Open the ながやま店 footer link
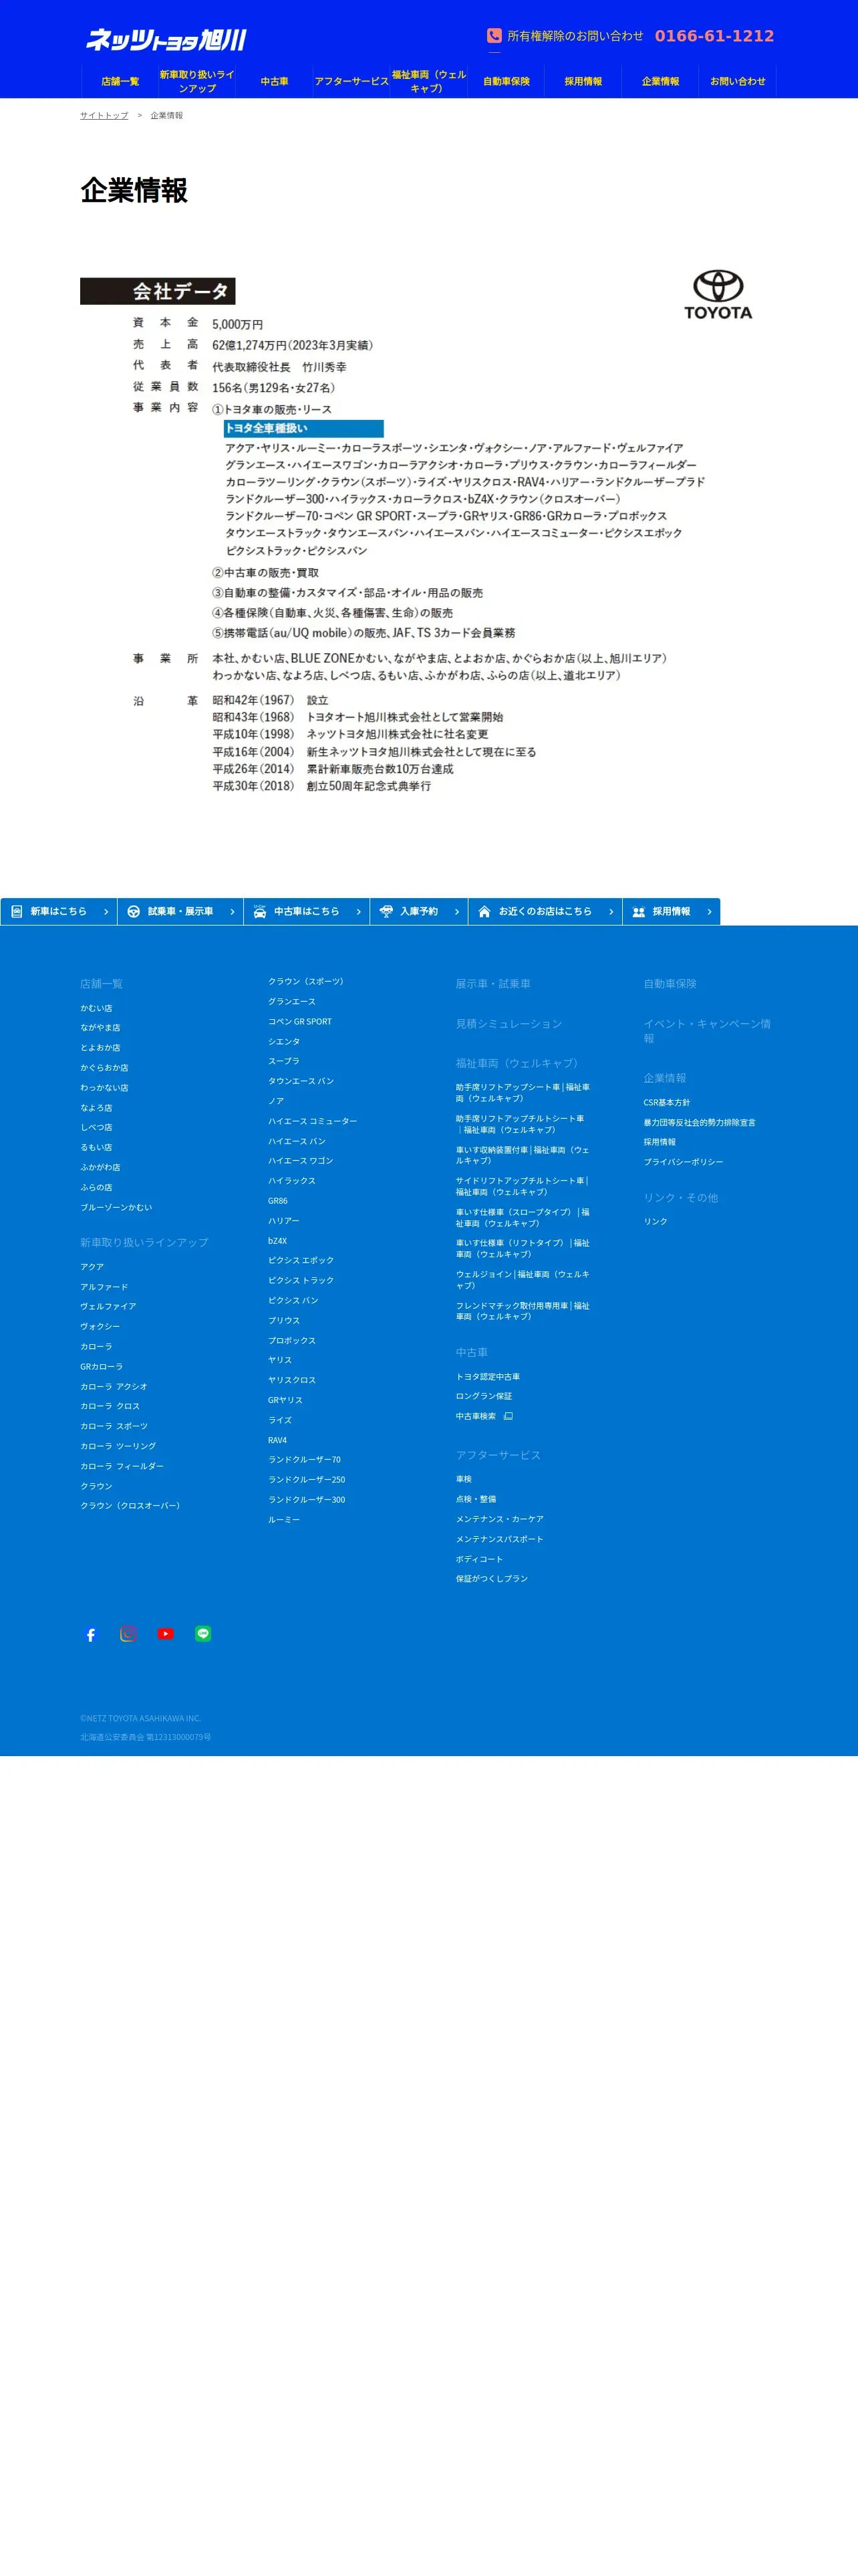 click(101, 1028)
